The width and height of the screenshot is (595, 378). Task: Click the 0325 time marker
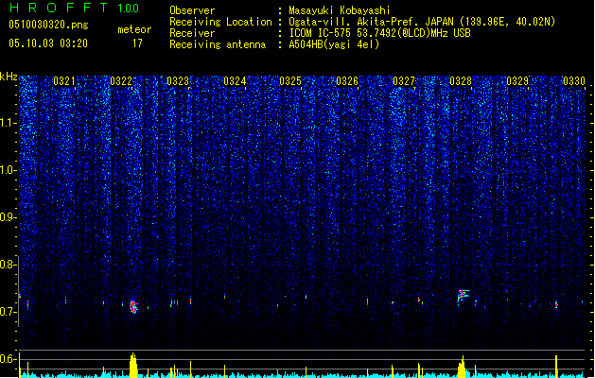290,80
